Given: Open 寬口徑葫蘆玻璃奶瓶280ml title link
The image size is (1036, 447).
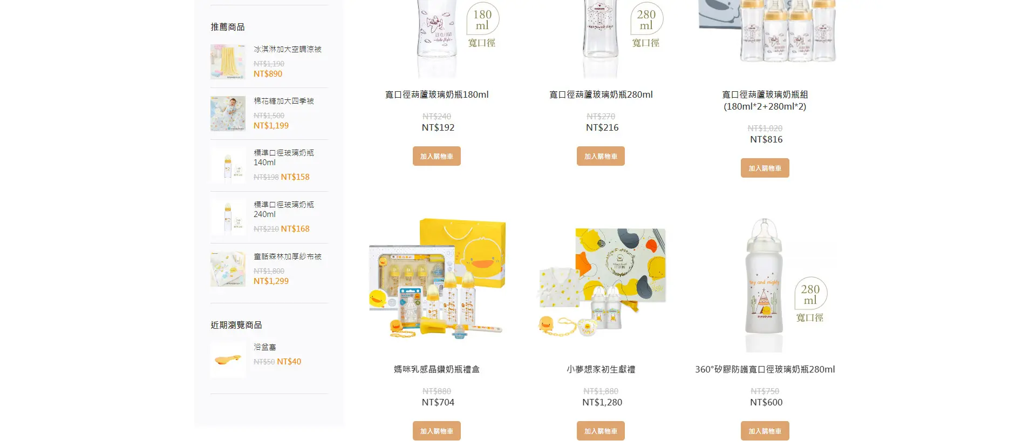Looking at the screenshot, I should pos(601,94).
